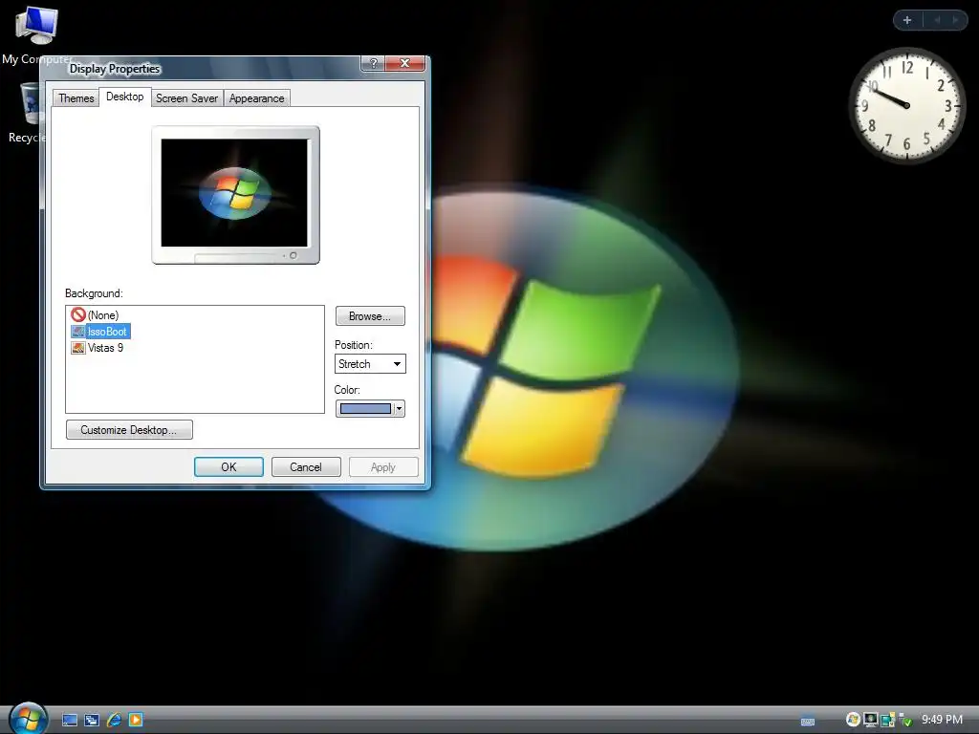Launch Internet Explorer from quick launch

[114, 720]
